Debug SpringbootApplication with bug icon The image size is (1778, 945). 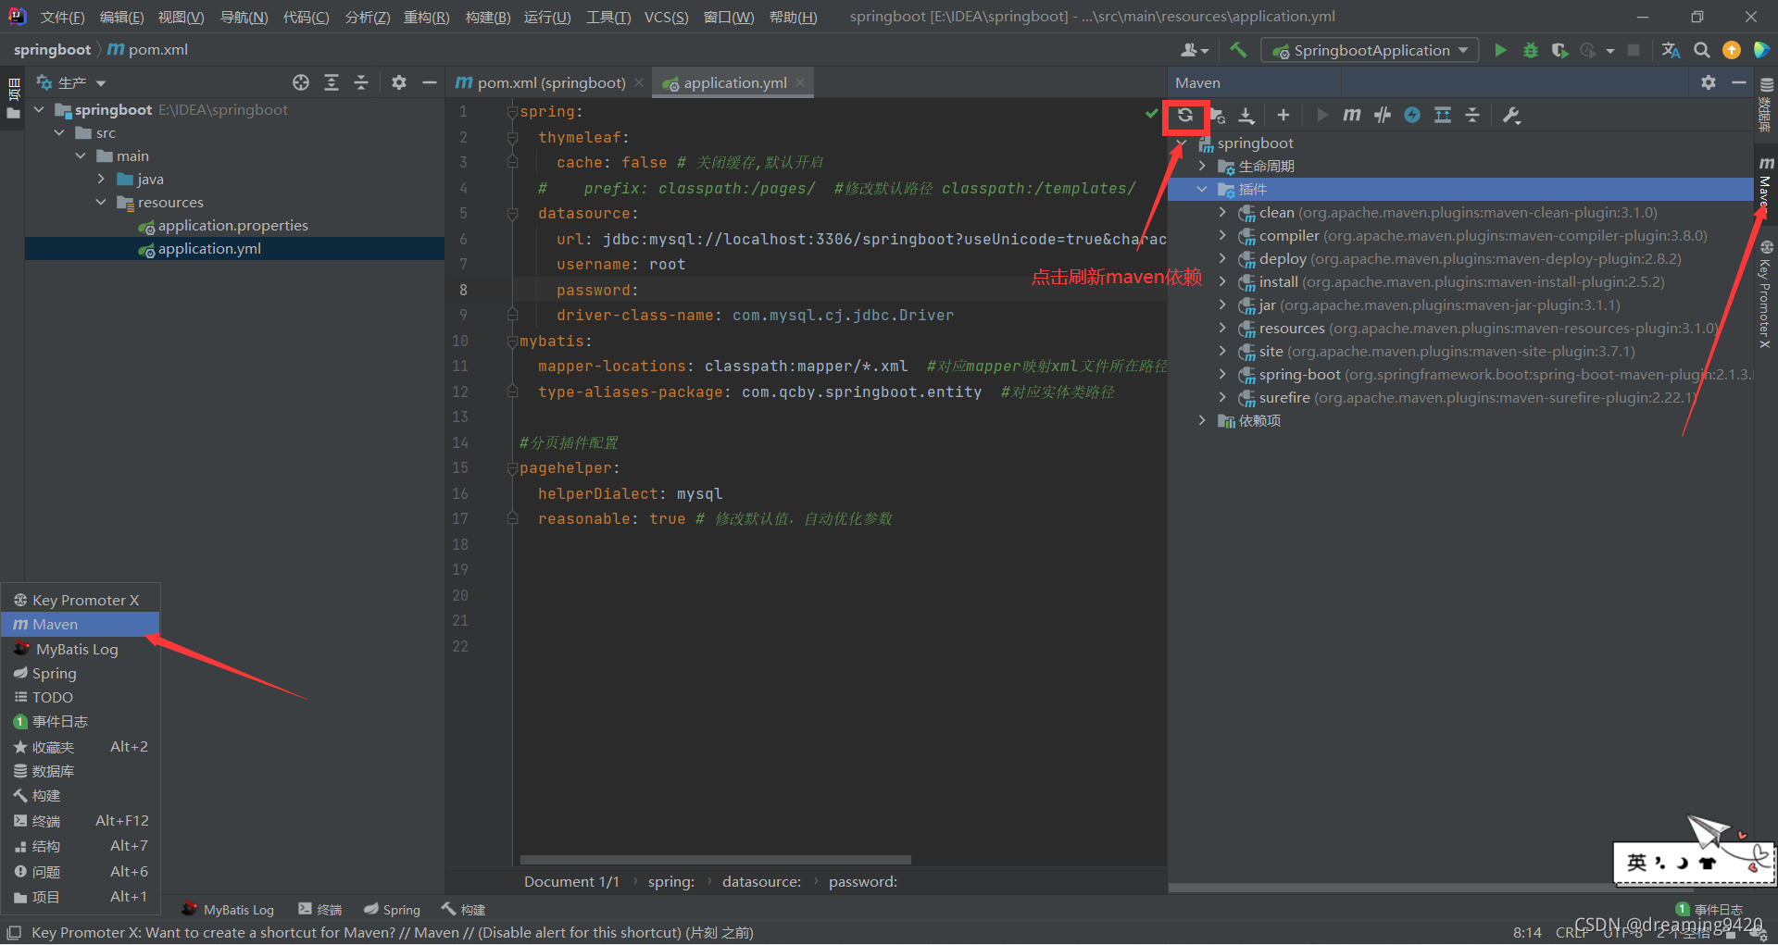tap(1530, 50)
